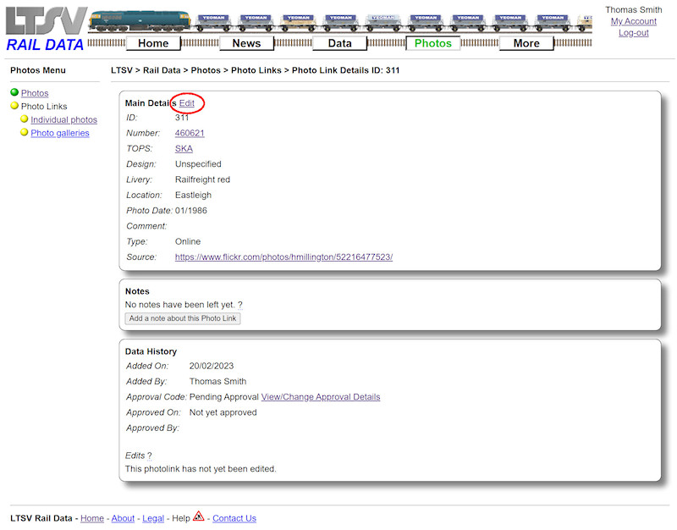
Task: Click the yellow bullet icon beside Photo Links
Action: pyautogui.click(x=14, y=106)
